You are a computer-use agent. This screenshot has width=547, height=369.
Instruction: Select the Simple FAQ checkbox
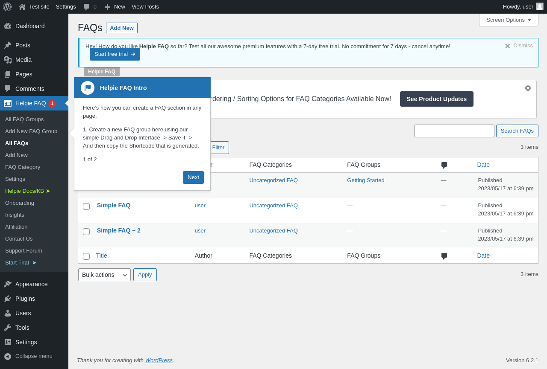pyautogui.click(x=86, y=206)
